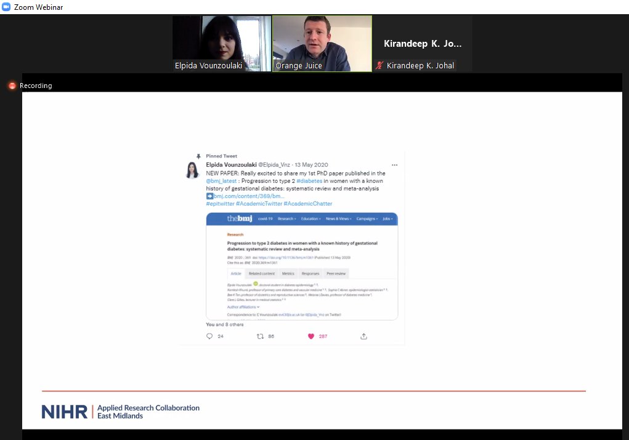
Task: Expand the Campaigns menu in bmj navbar
Action: pyautogui.click(x=367, y=219)
